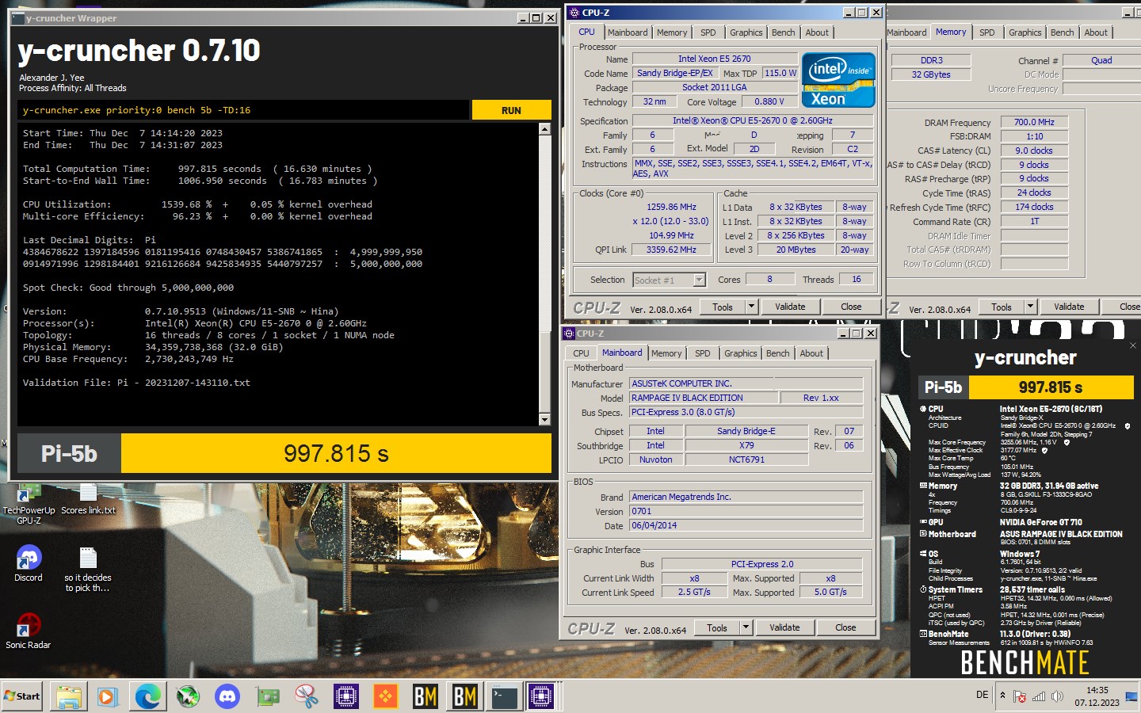Image resolution: width=1141 pixels, height=713 pixels.
Task: Open the GPU-Z graphics card taskbar icon
Action: pos(268,696)
